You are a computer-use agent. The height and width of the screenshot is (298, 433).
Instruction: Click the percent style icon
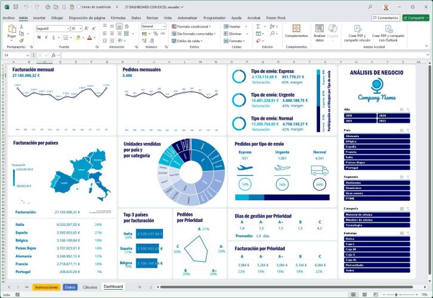155,33
